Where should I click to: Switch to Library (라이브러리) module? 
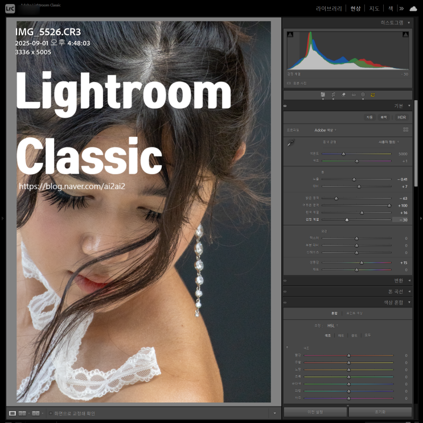[329, 9]
